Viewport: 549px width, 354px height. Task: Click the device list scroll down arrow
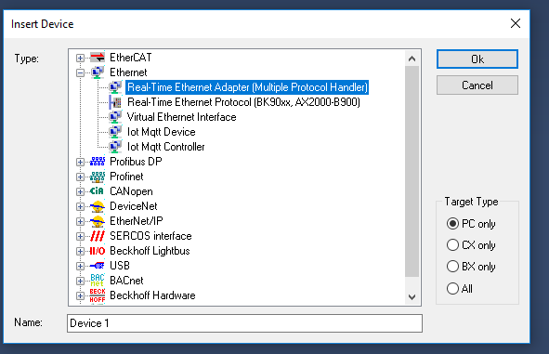(412, 297)
